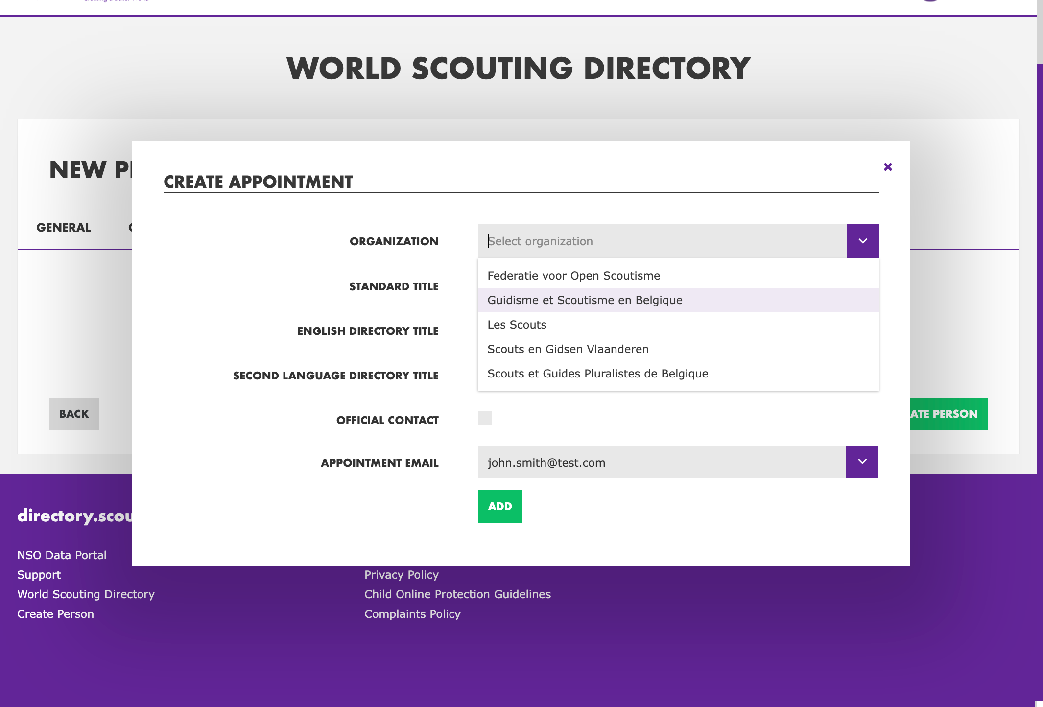Open the Complaints Policy link
1043x707 pixels.
point(413,614)
